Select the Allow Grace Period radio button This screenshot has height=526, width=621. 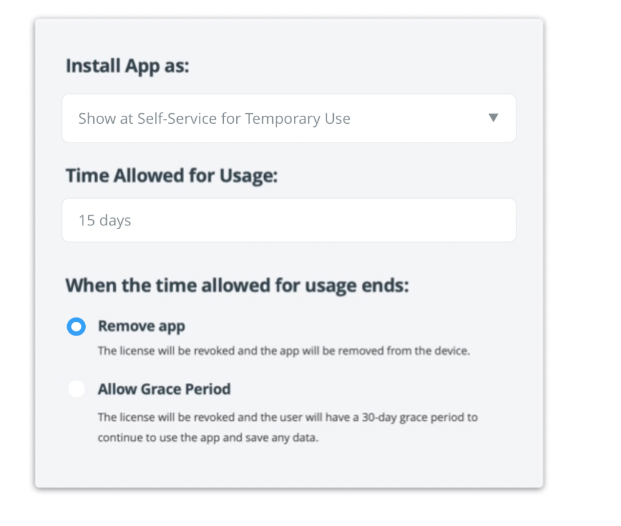point(76,390)
